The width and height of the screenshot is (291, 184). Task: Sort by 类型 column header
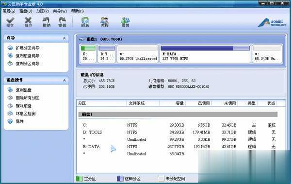pyautogui.click(x=247, y=103)
